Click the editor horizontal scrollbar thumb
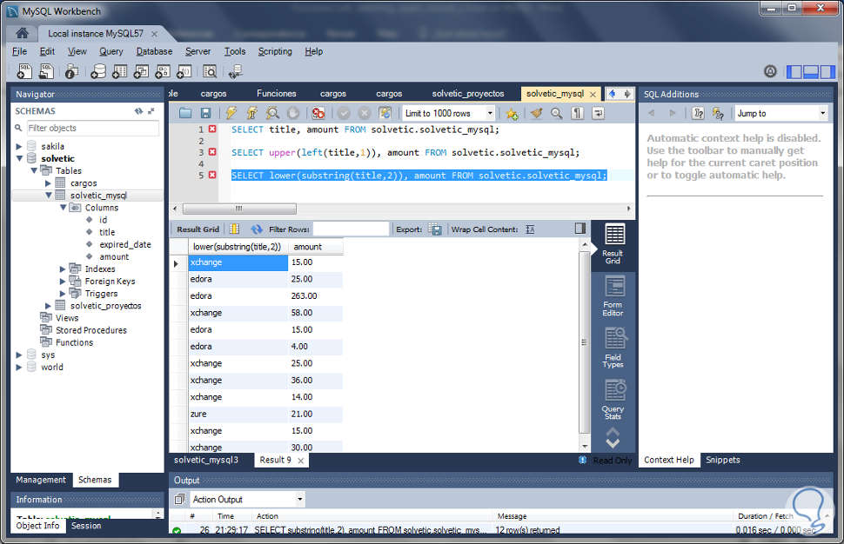Screen dimensions: 844x544 (x=239, y=209)
